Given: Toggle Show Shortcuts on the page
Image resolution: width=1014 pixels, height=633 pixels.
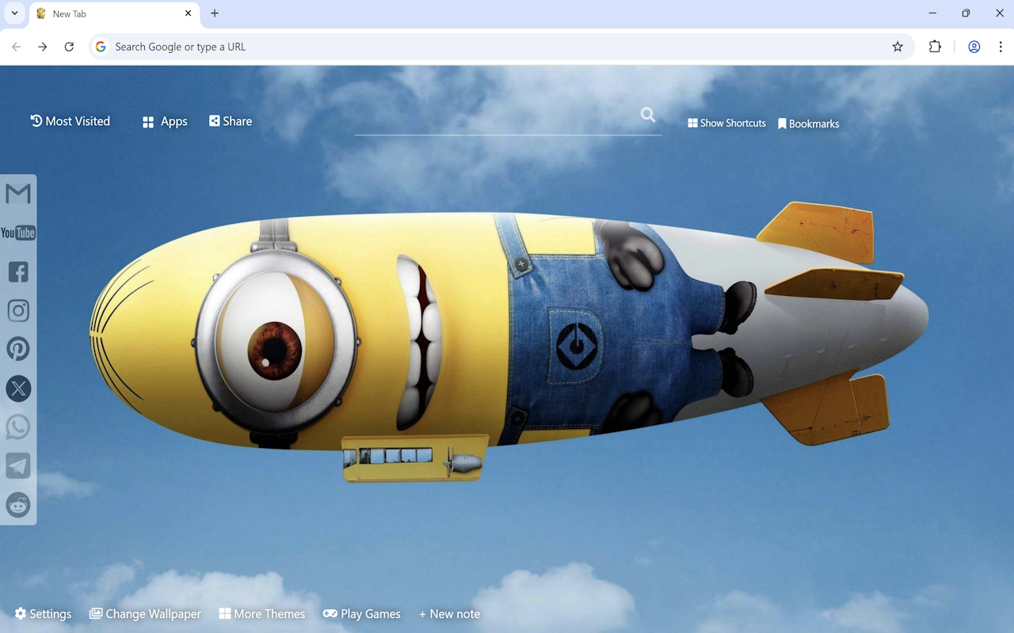Looking at the screenshot, I should point(726,123).
